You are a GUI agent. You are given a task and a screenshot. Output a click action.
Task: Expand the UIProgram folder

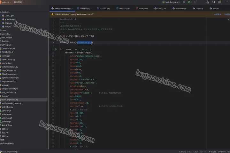(x=6, y=45)
